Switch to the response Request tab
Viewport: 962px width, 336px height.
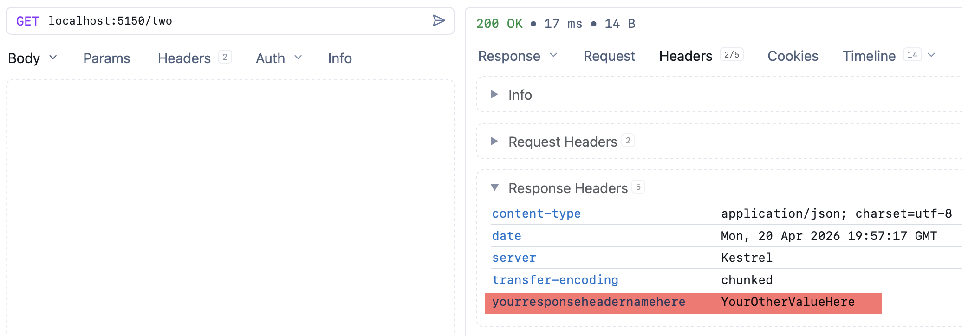[609, 56]
